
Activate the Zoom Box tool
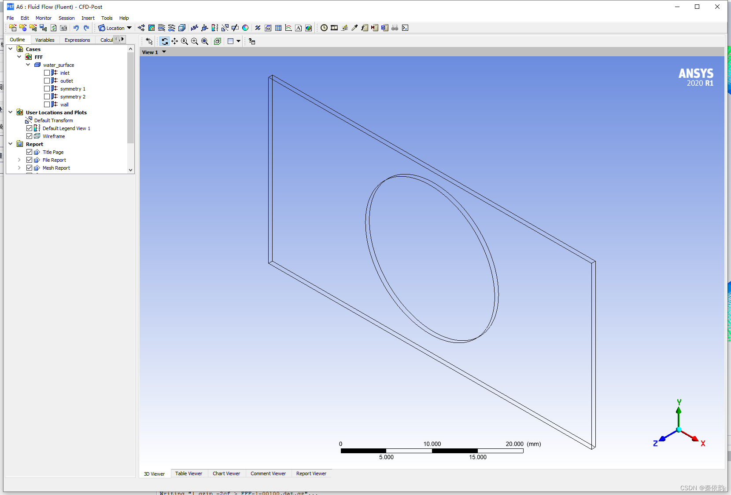pos(195,41)
